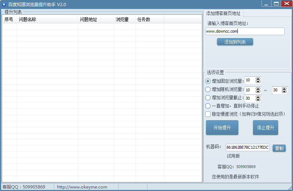Decrease random minimum view count down arrow
Image resolution: width=293 pixels, height=191 pixels.
[258, 91]
